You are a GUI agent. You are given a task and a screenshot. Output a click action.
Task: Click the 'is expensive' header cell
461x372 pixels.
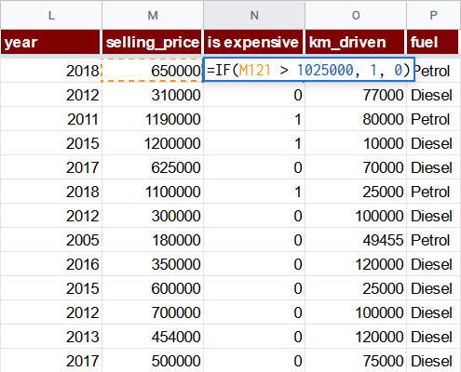(253, 42)
